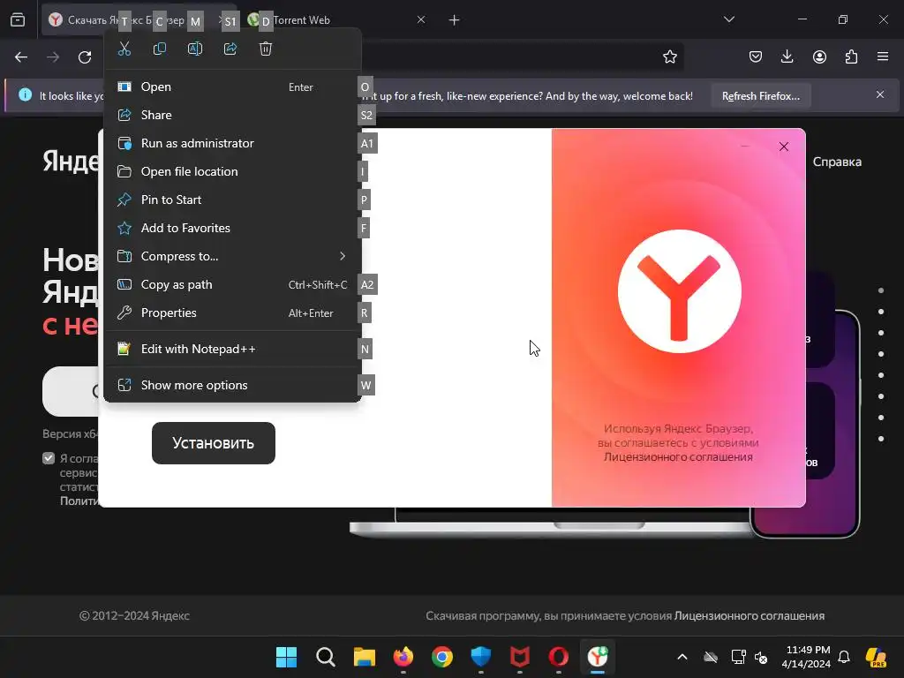Viewport: 904px width, 678px height.
Task: Switch to the Torrent Web tab
Action: [328, 20]
